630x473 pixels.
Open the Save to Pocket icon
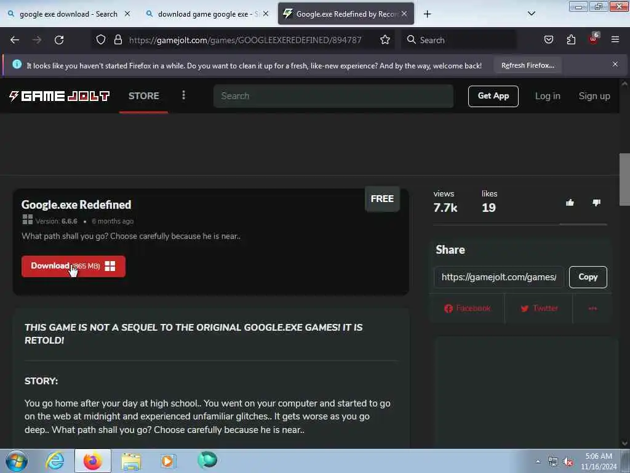coord(548,39)
